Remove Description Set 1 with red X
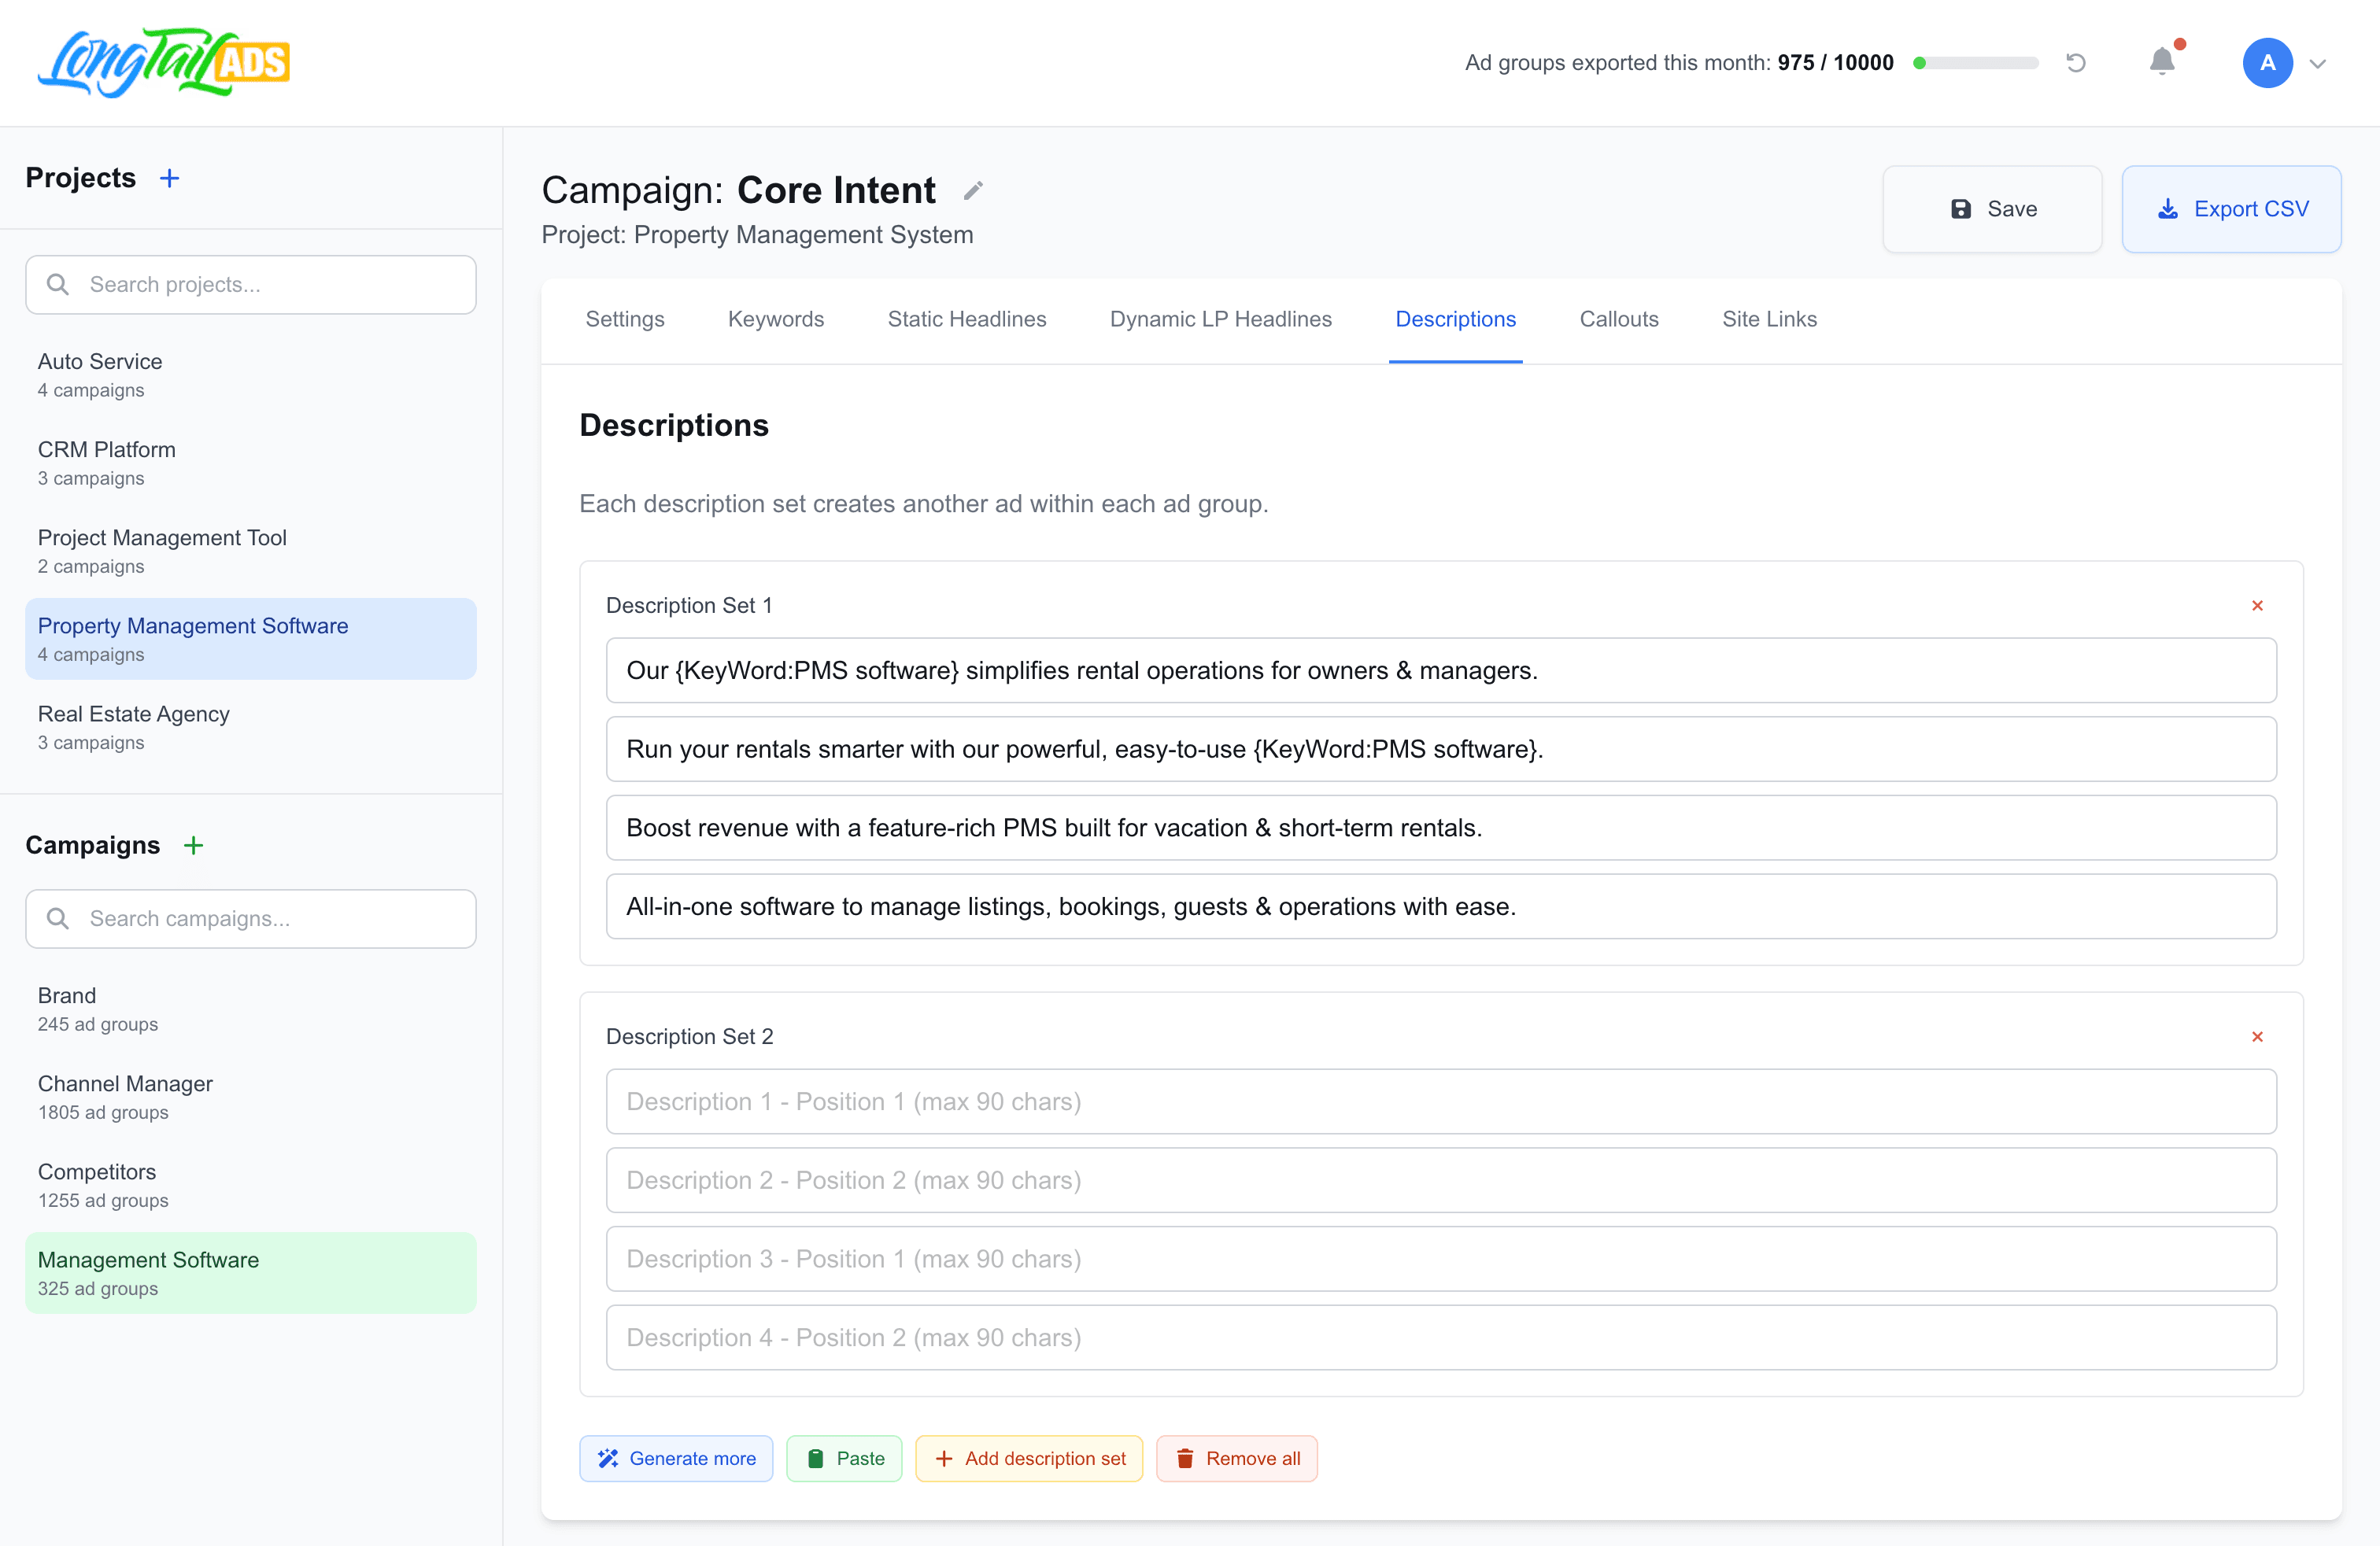This screenshot has width=2380, height=1546. (x=2257, y=606)
